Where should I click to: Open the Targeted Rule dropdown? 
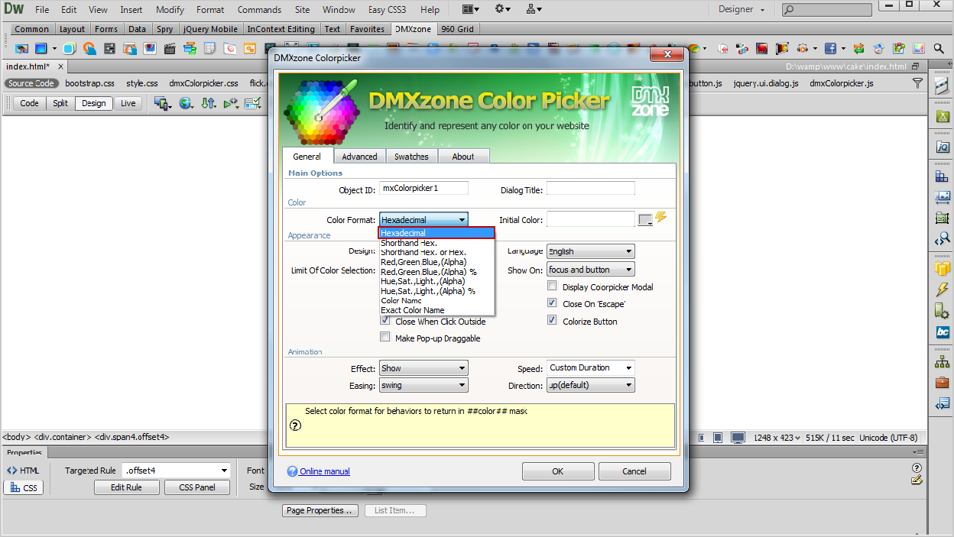(176, 471)
